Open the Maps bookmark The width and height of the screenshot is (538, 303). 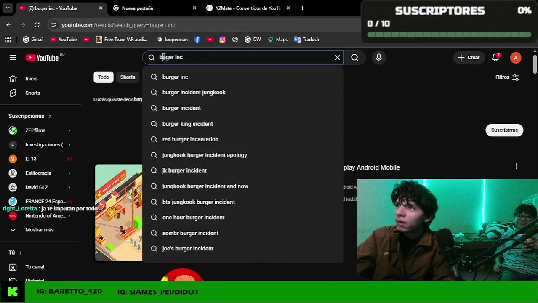(x=277, y=40)
